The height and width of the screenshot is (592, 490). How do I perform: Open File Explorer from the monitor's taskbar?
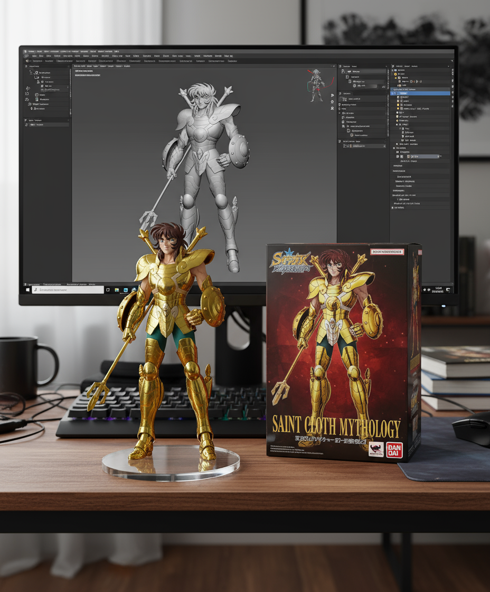(117, 290)
